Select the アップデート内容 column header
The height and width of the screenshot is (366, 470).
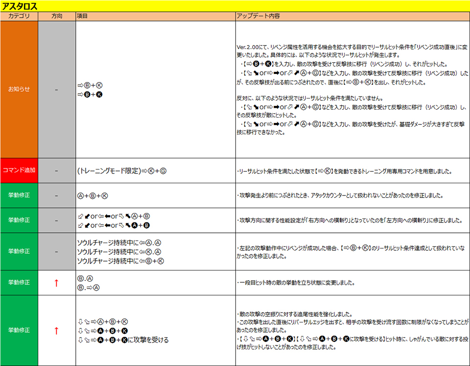(258, 16)
